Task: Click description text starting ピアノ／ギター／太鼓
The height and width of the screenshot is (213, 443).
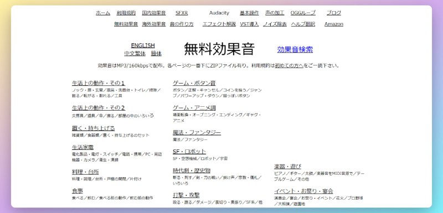Action: click(320, 176)
